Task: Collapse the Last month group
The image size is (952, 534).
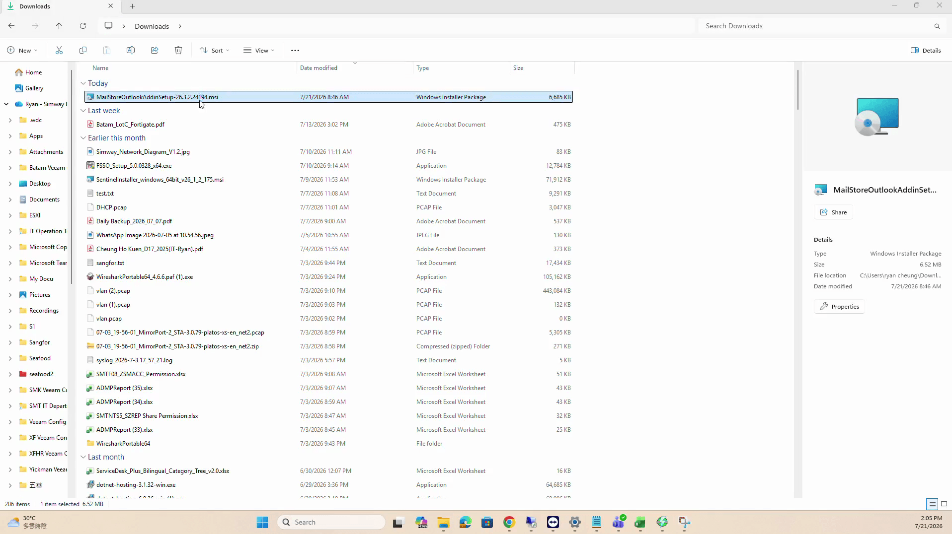Action: (x=83, y=457)
